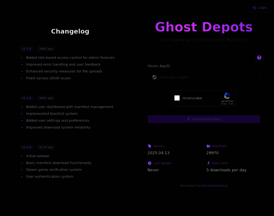
Task: Click the Steam AppID field label
Action: point(159,66)
